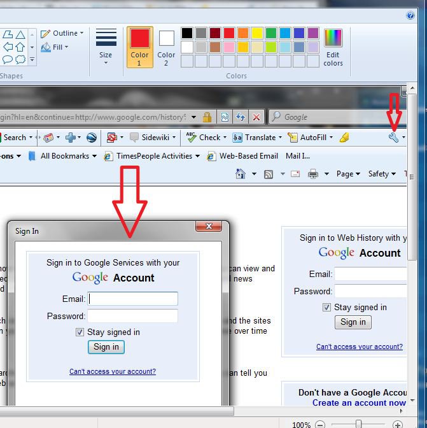The height and width of the screenshot is (428, 427).
Task: Click Sign in button on Web History page
Action: coord(353,322)
